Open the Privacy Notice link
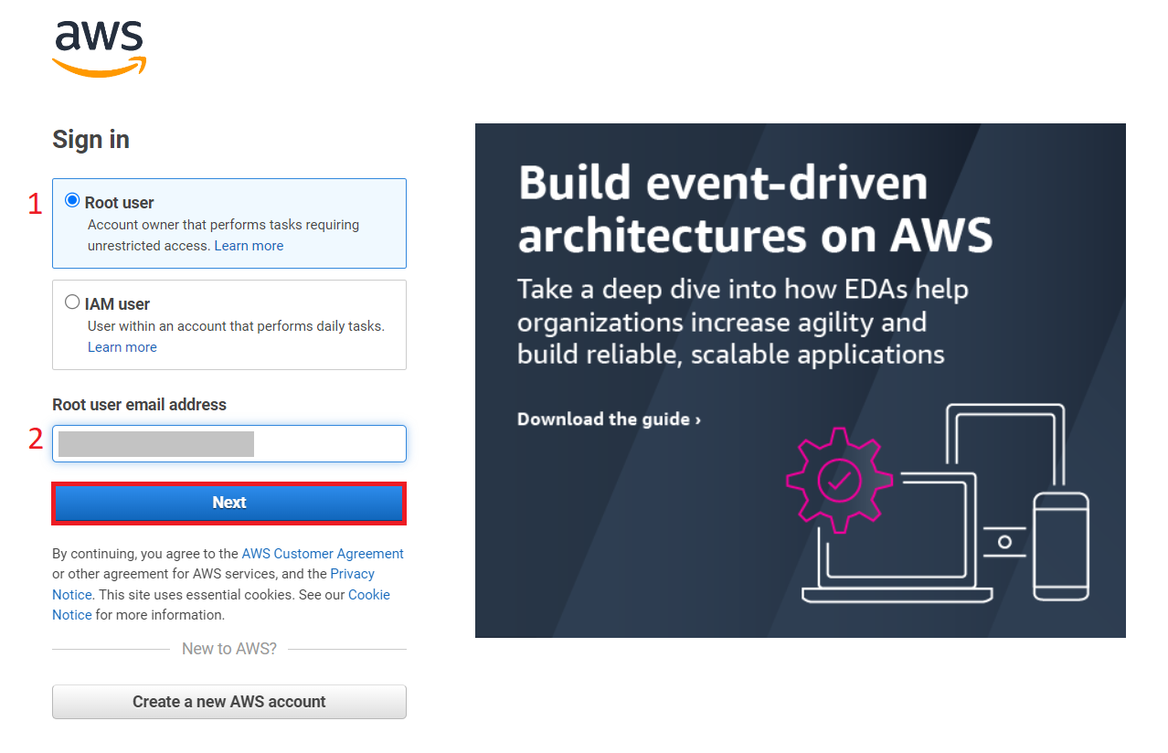Screen dimensions: 1168x753 click(352, 574)
